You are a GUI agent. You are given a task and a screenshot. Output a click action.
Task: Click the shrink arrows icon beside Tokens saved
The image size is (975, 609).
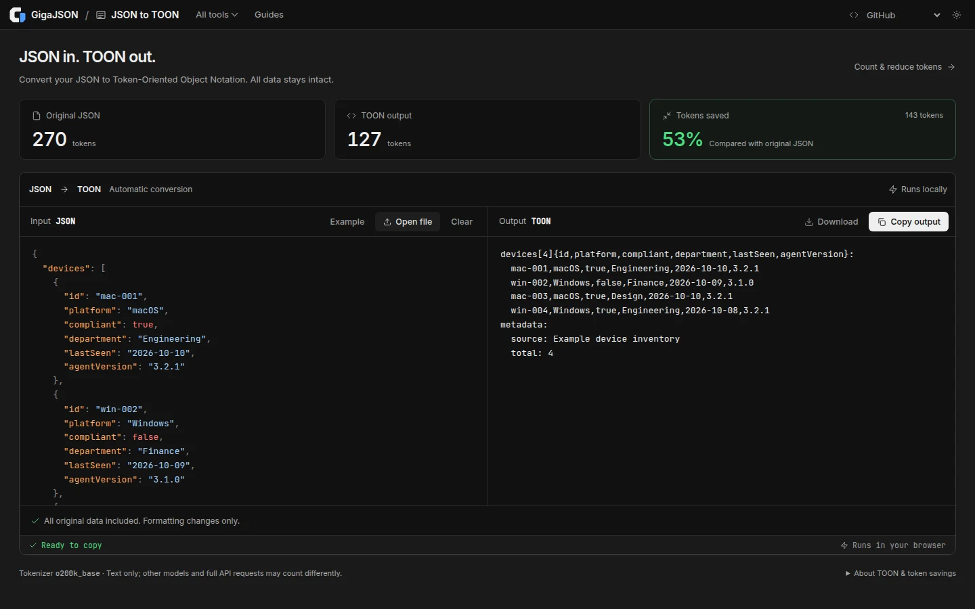click(x=667, y=116)
